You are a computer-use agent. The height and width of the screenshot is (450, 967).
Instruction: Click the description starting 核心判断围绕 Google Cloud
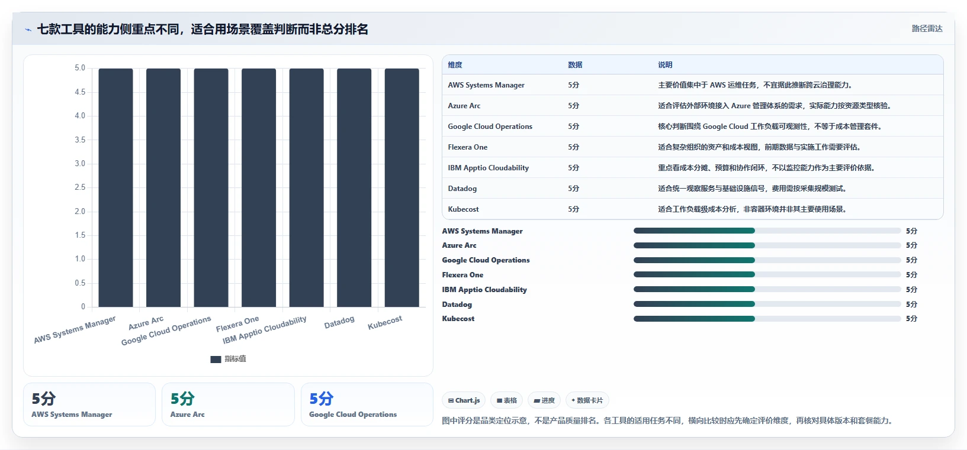click(772, 127)
